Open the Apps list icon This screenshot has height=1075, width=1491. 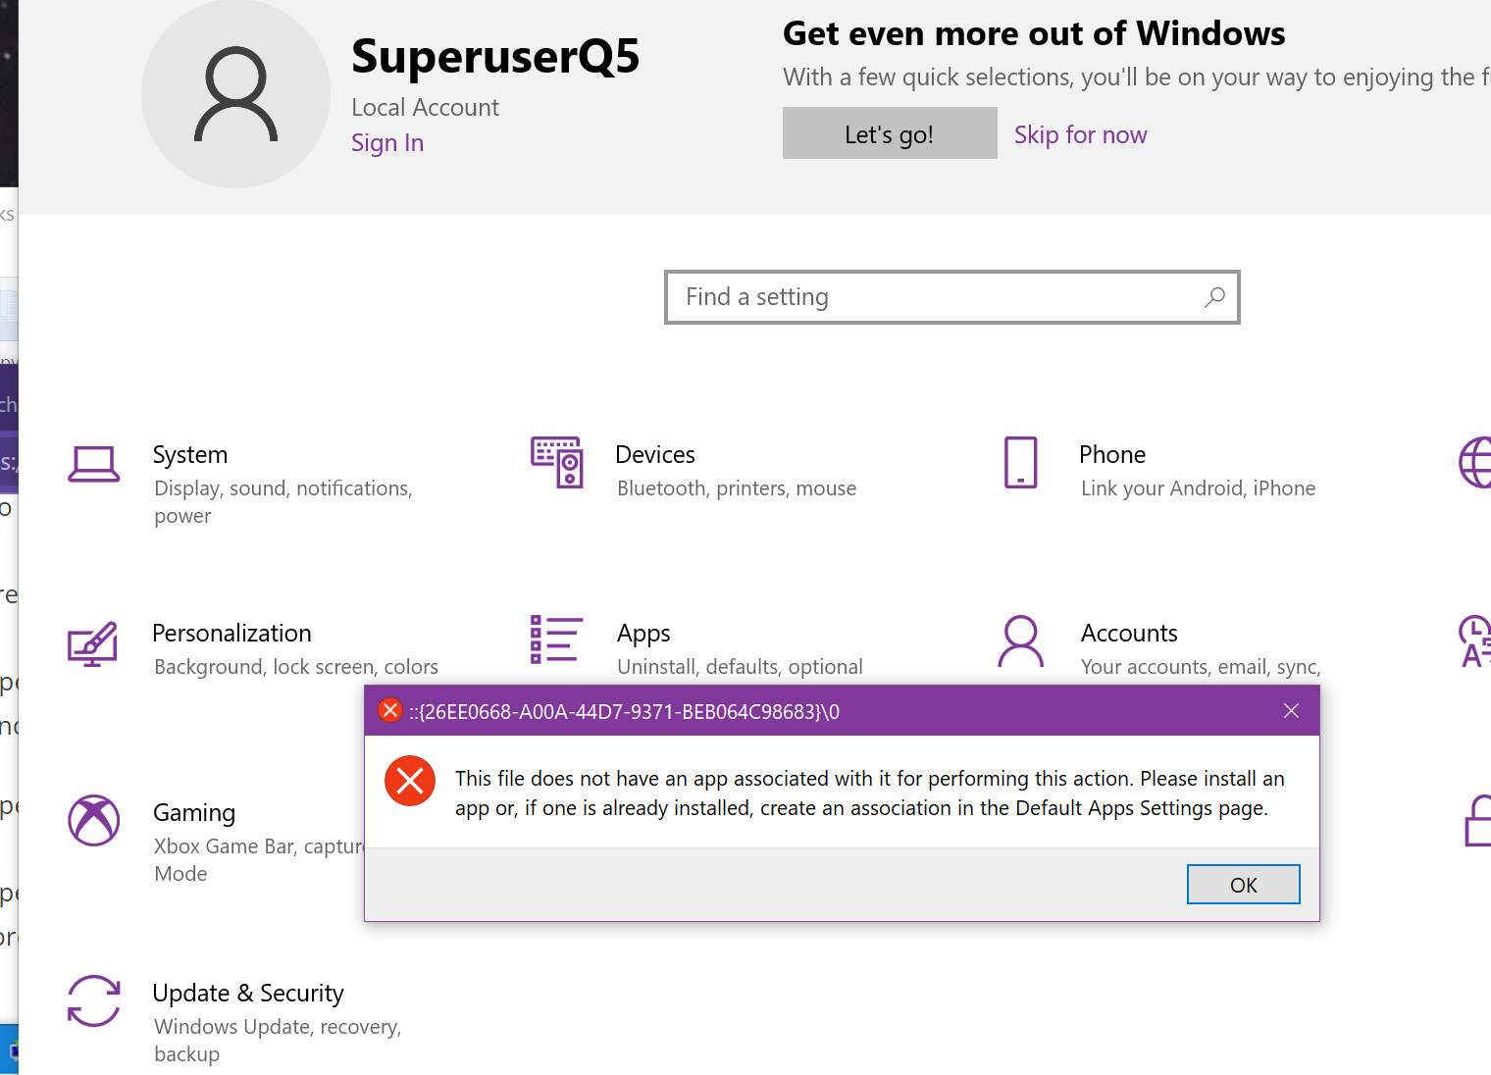557,640
